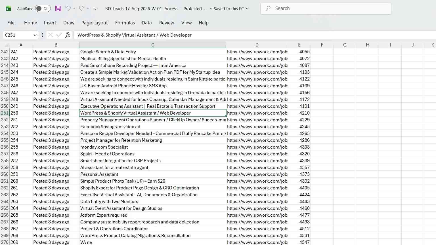The height and width of the screenshot is (245, 436).
Task: Select column C header
Action: tap(153, 45)
